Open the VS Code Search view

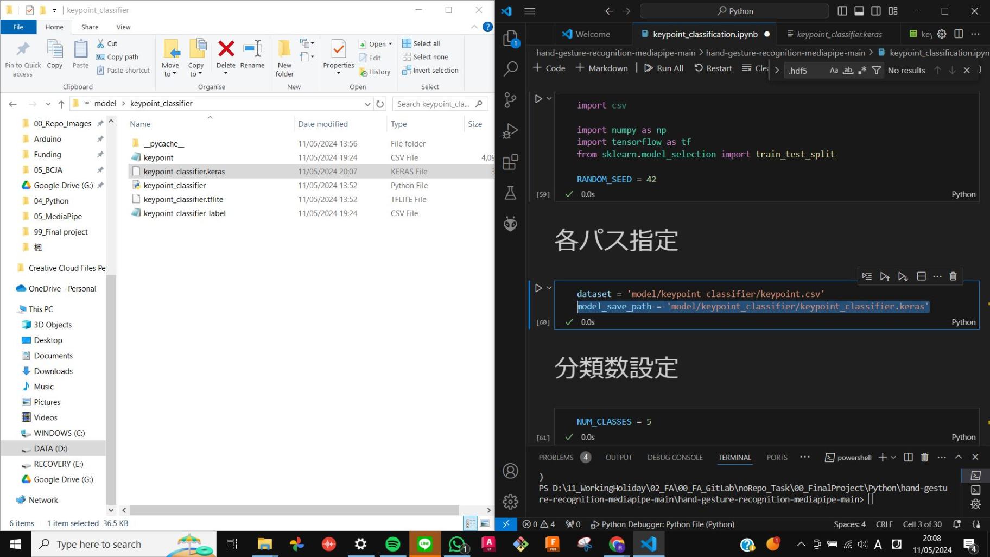tap(510, 69)
